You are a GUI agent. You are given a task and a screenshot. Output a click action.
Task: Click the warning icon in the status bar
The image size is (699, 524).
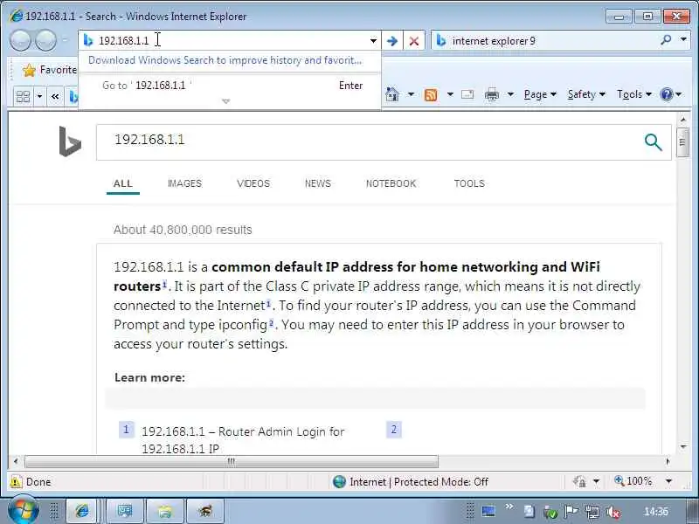point(16,482)
